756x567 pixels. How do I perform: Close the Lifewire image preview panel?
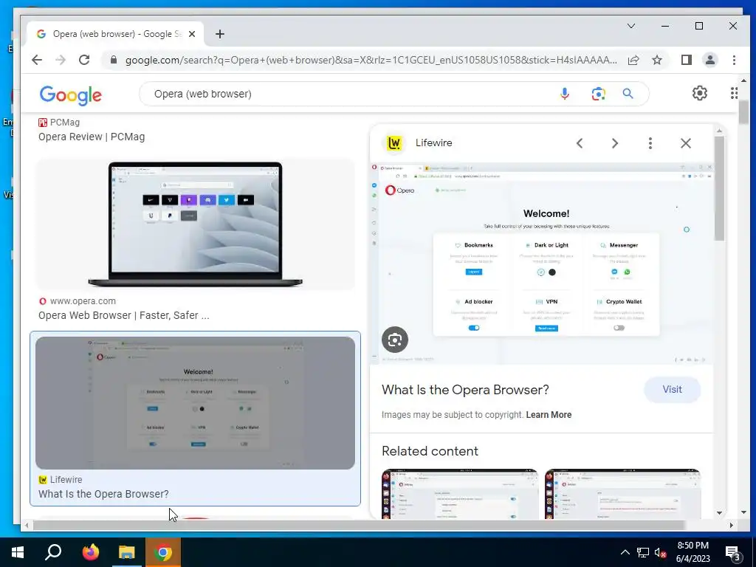coord(686,143)
